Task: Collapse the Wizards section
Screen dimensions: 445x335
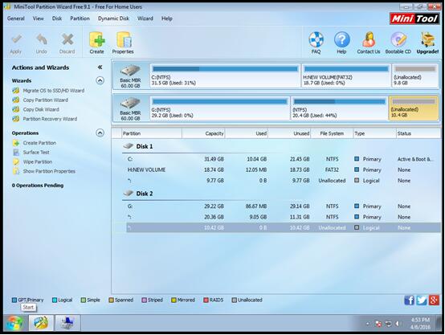Action: (x=100, y=80)
